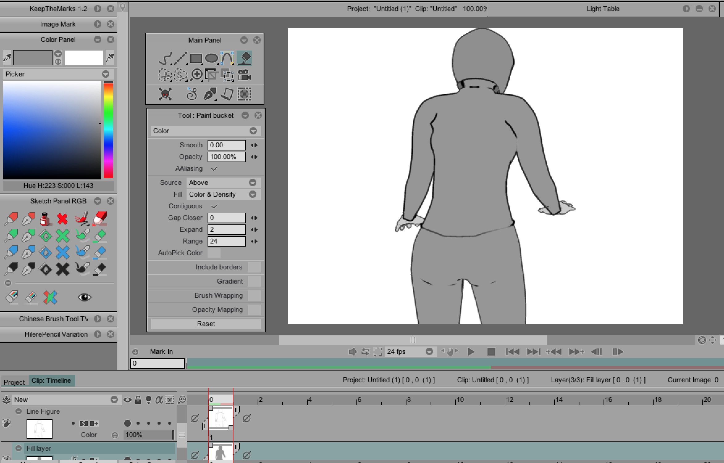Open the Source dropdown set to Above
This screenshot has width=724, height=463.
click(223, 183)
